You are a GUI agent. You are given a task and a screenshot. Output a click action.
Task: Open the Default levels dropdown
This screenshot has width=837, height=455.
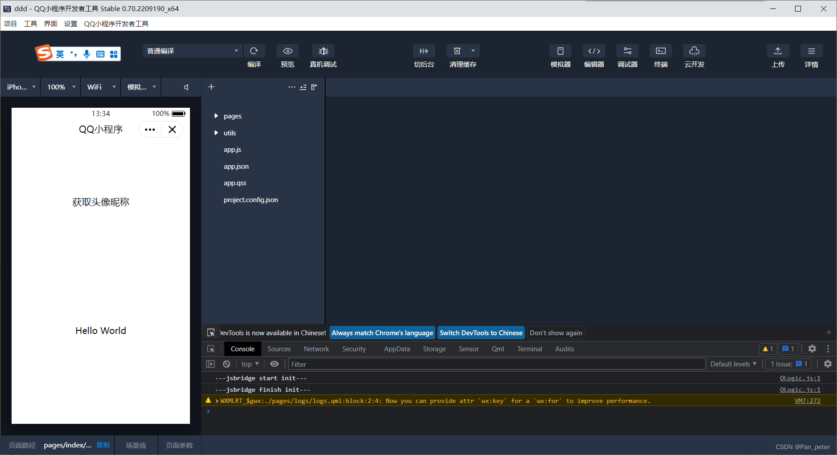point(733,364)
